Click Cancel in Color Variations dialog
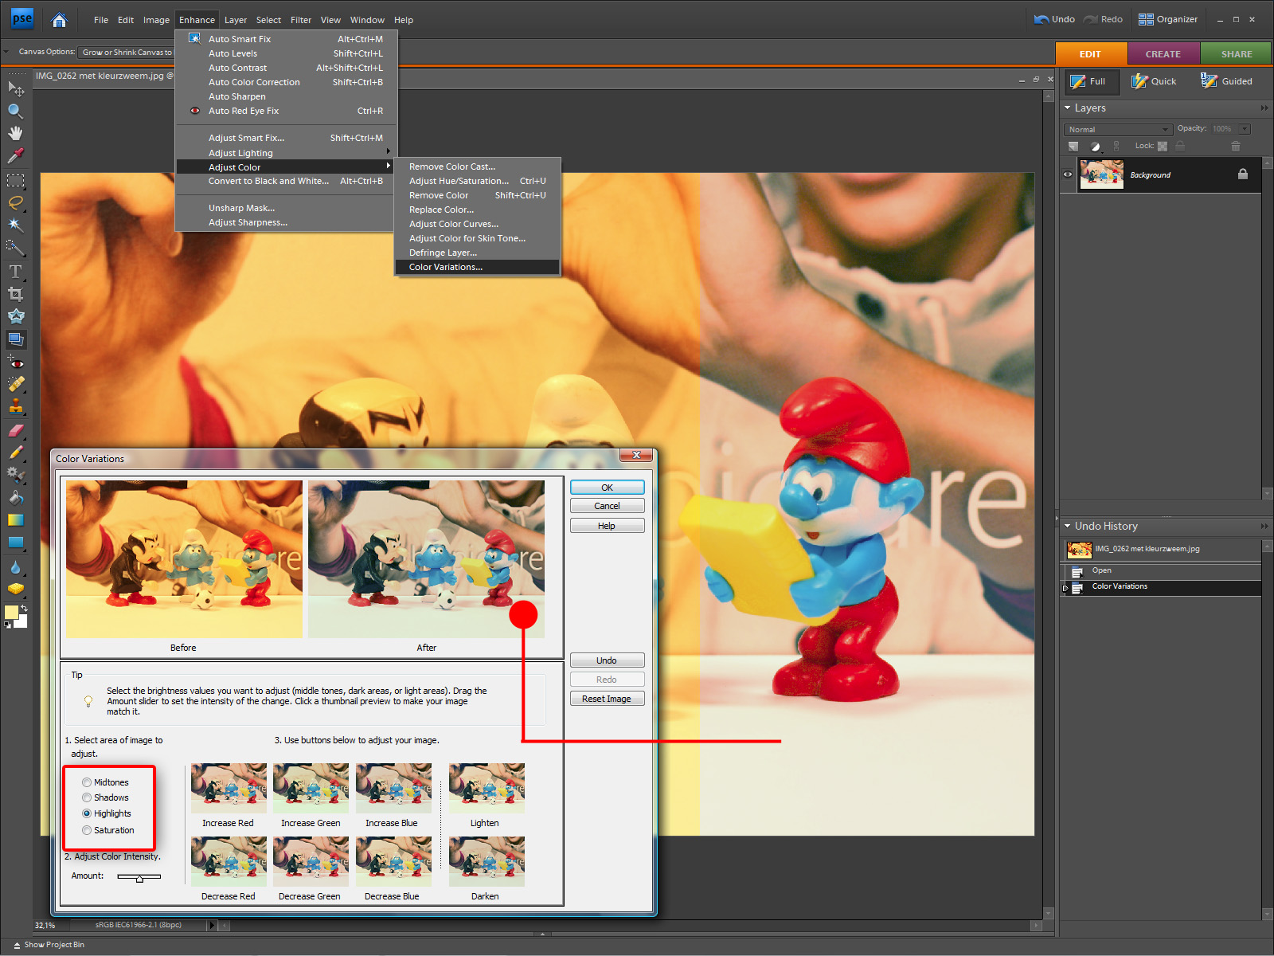The width and height of the screenshot is (1274, 956). point(607,506)
